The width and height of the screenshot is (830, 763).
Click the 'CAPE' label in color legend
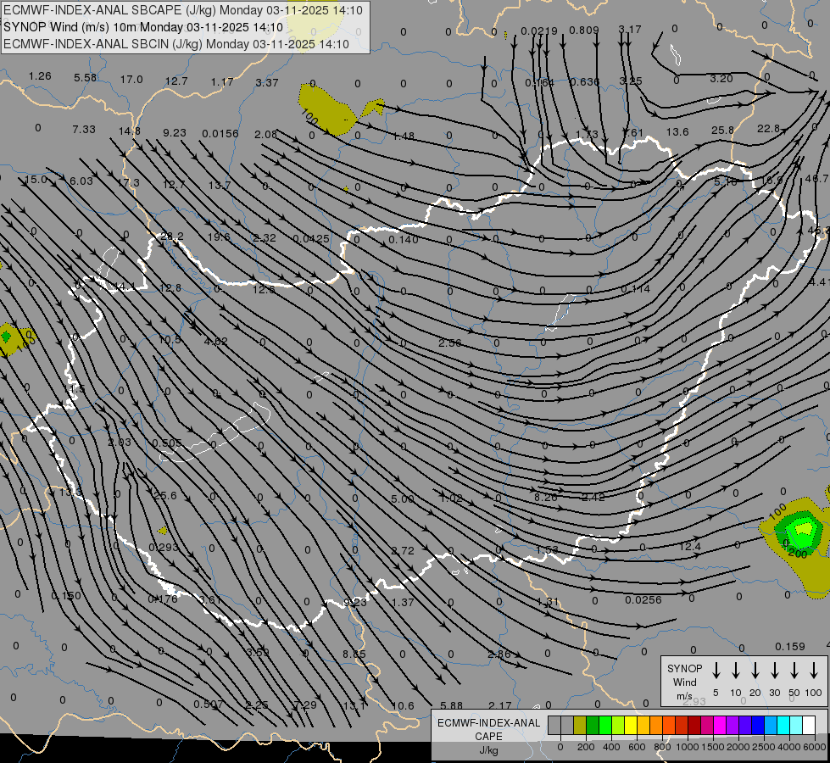click(488, 737)
